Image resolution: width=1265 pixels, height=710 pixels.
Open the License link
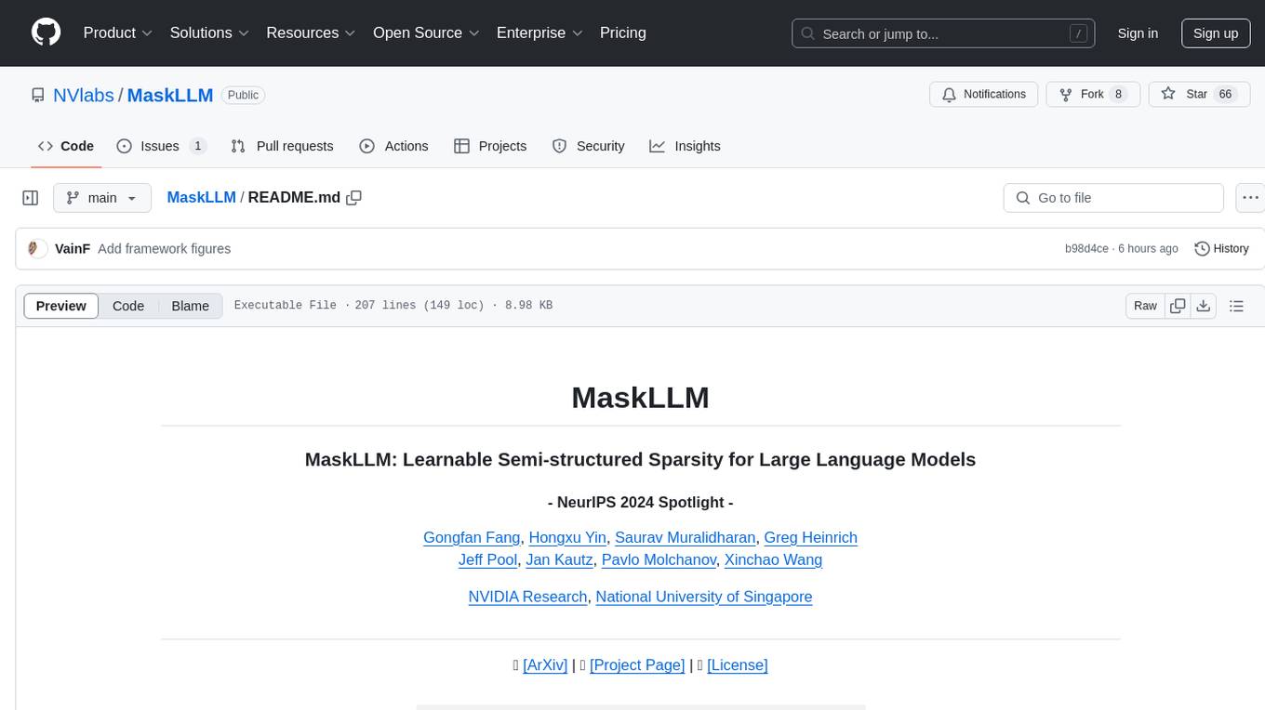[738, 664]
